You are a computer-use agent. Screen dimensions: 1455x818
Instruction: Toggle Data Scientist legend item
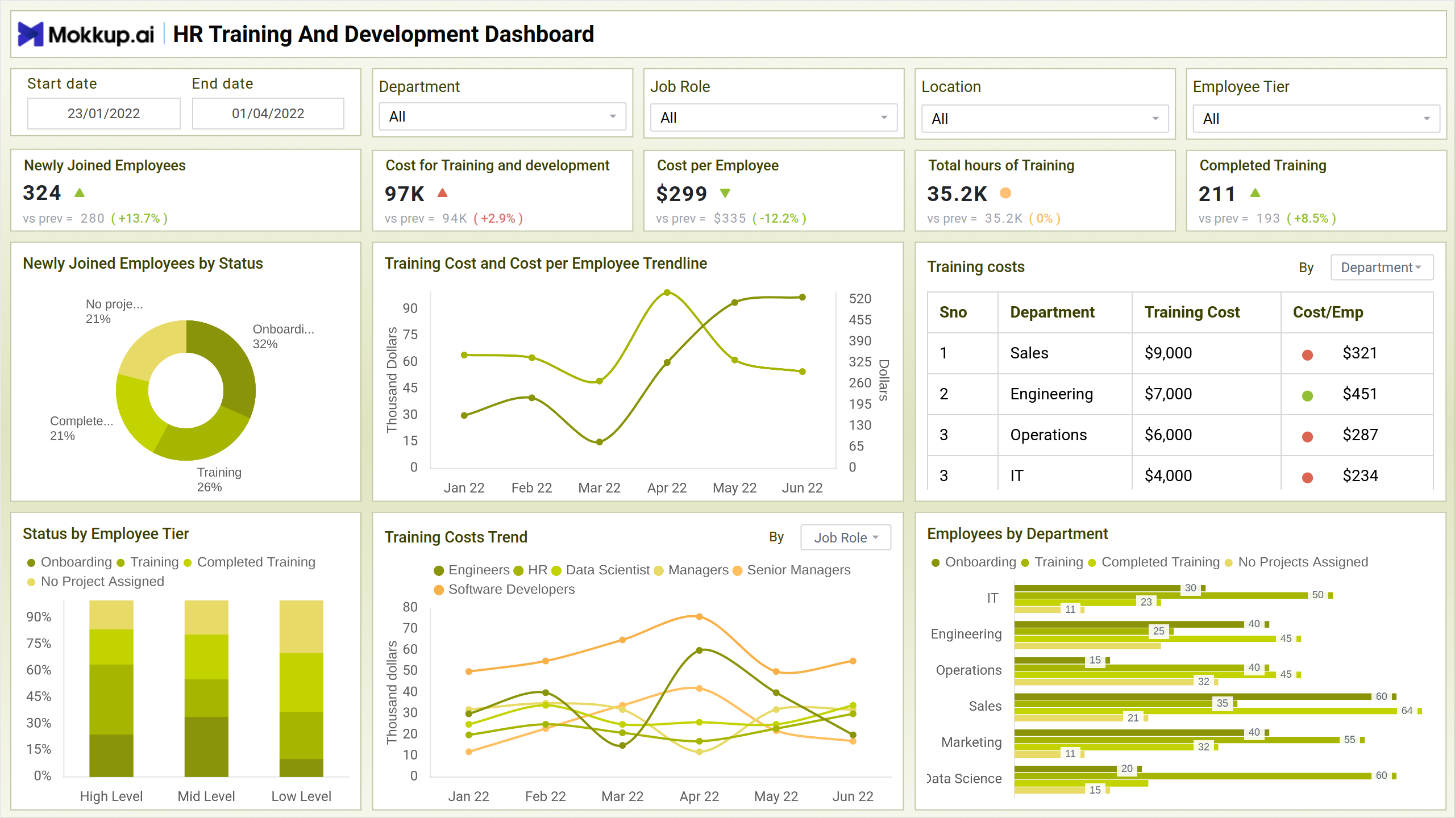[x=601, y=570]
